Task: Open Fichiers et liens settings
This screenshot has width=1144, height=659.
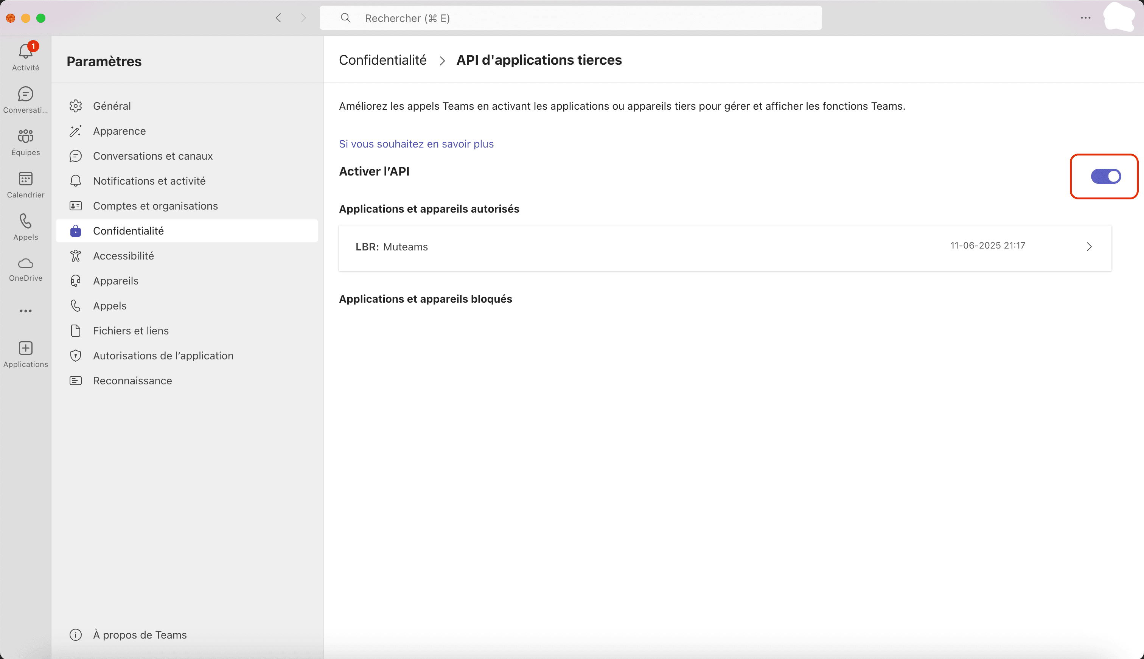Action: coord(187,331)
